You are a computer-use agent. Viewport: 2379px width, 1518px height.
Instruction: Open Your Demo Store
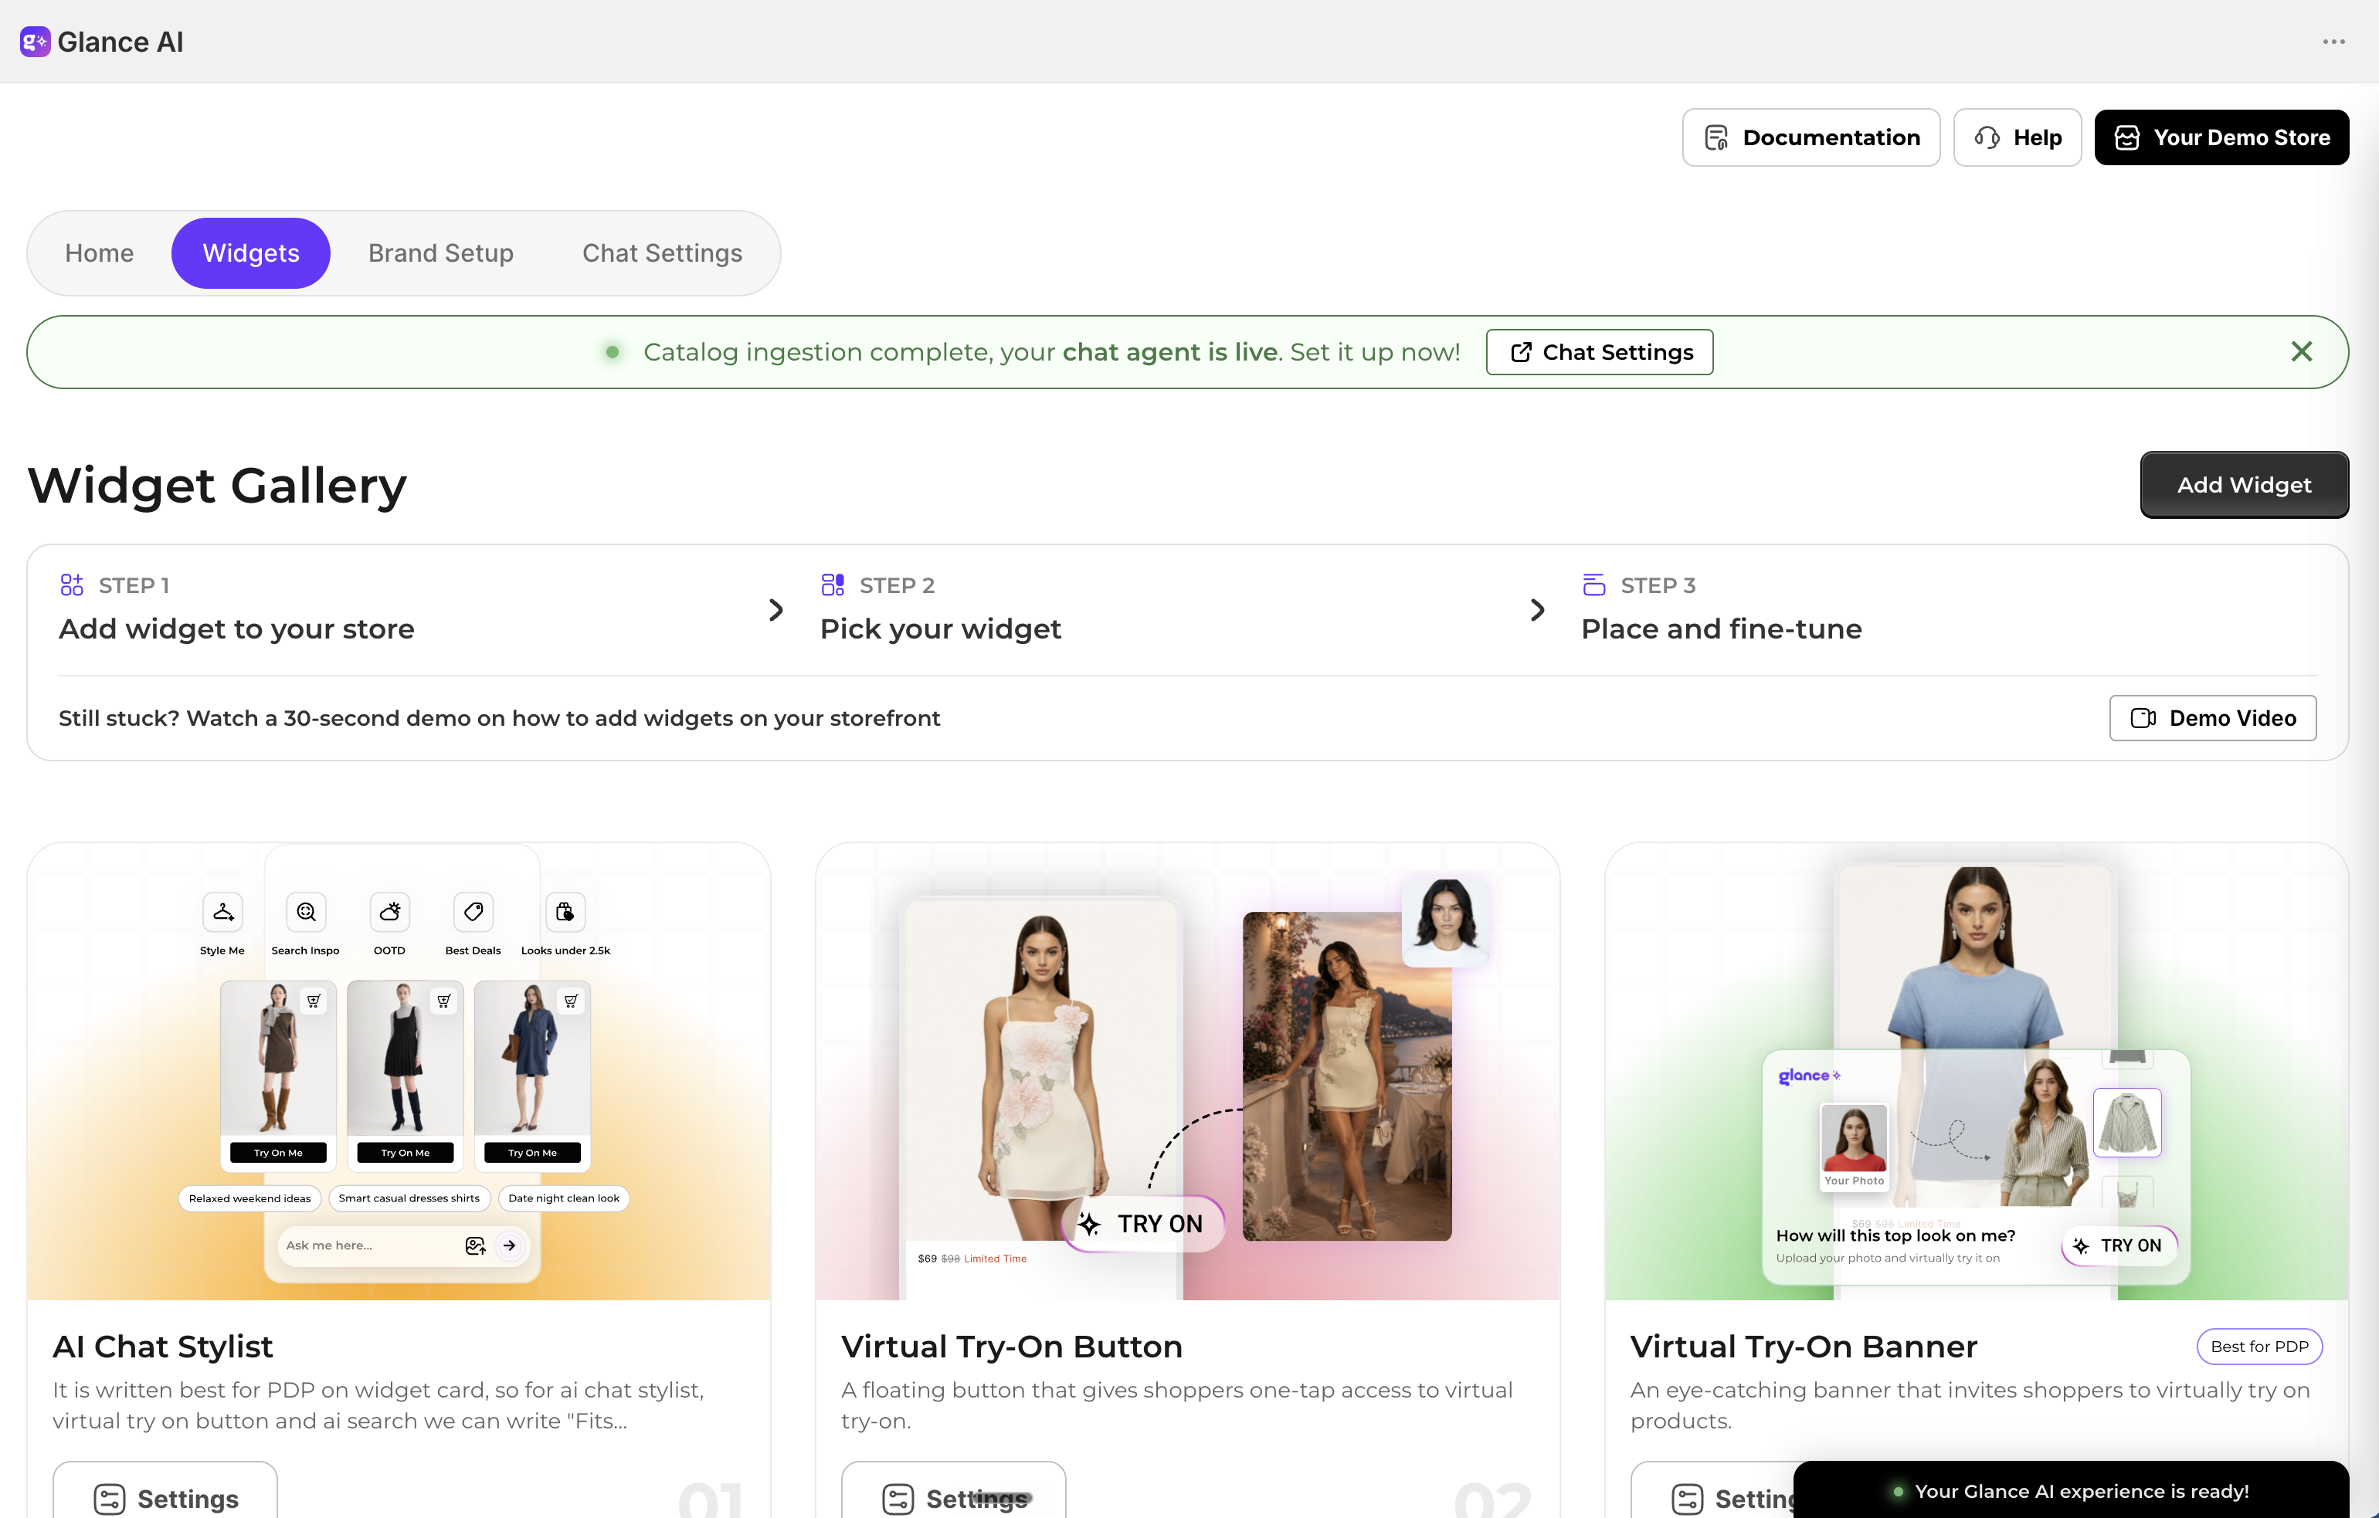[x=2221, y=137]
